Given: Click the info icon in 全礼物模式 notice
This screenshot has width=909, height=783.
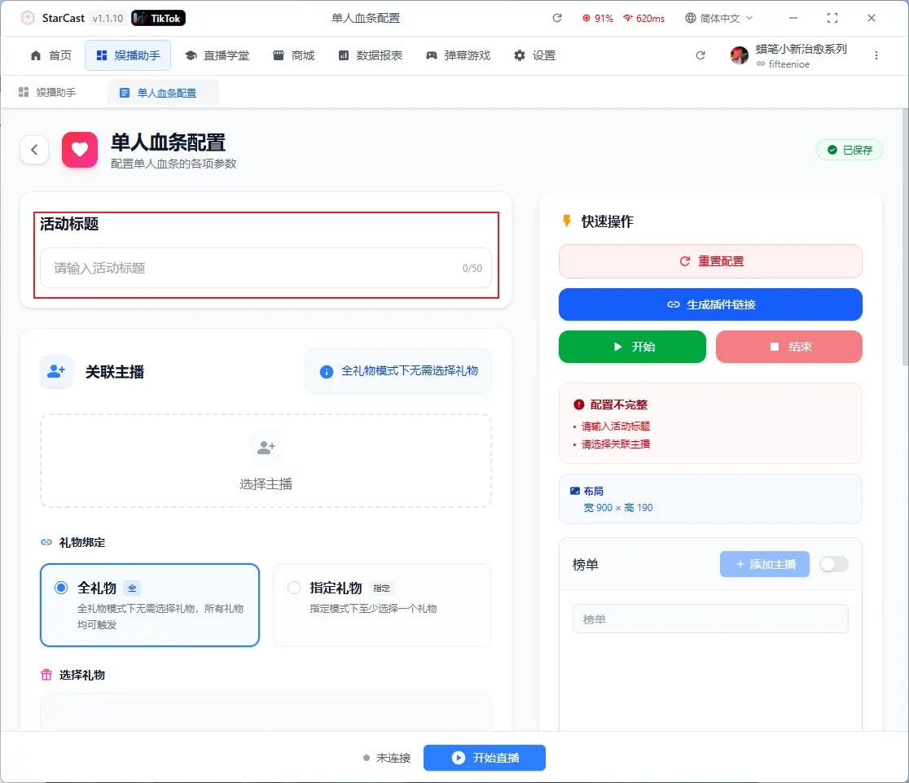Looking at the screenshot, I should point(327,372).
